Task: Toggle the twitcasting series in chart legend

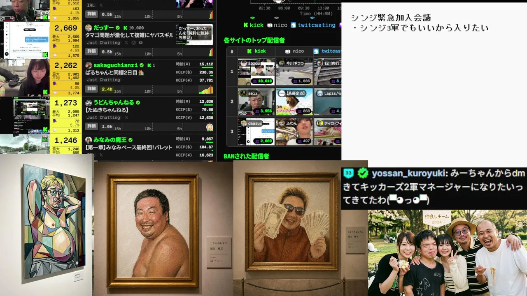Action: click(313, 25)
